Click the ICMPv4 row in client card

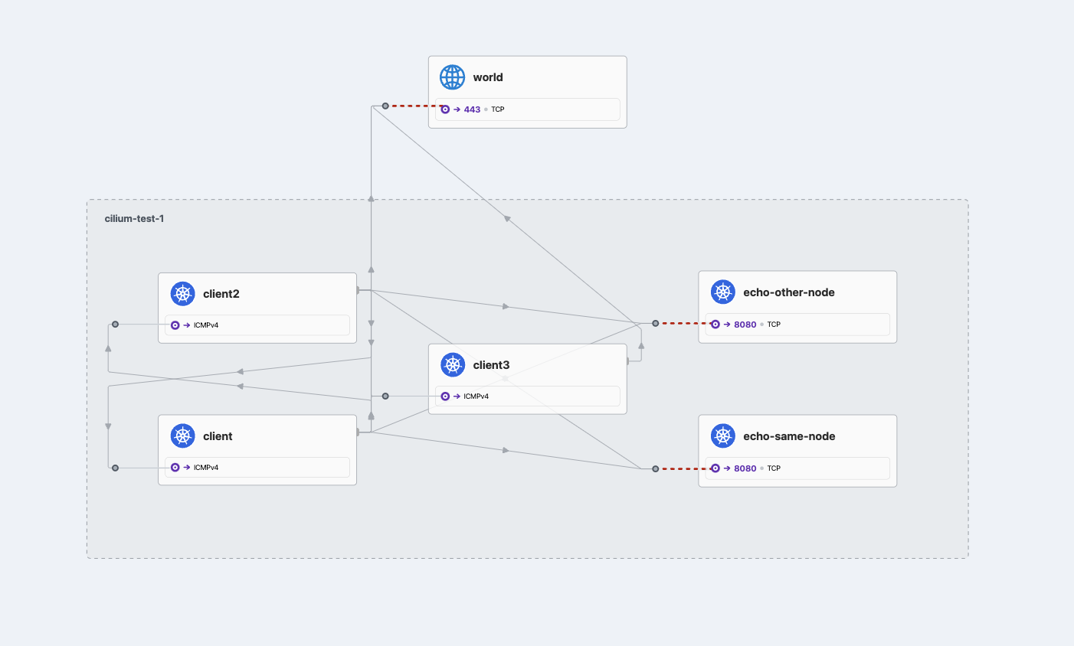pyautogui.click(x=257, y=468)
